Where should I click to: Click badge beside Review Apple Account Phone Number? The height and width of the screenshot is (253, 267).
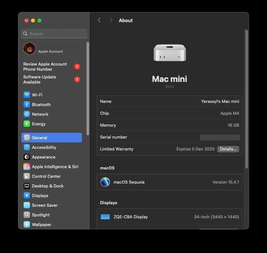pyautogui.click(x=77, y=67)
